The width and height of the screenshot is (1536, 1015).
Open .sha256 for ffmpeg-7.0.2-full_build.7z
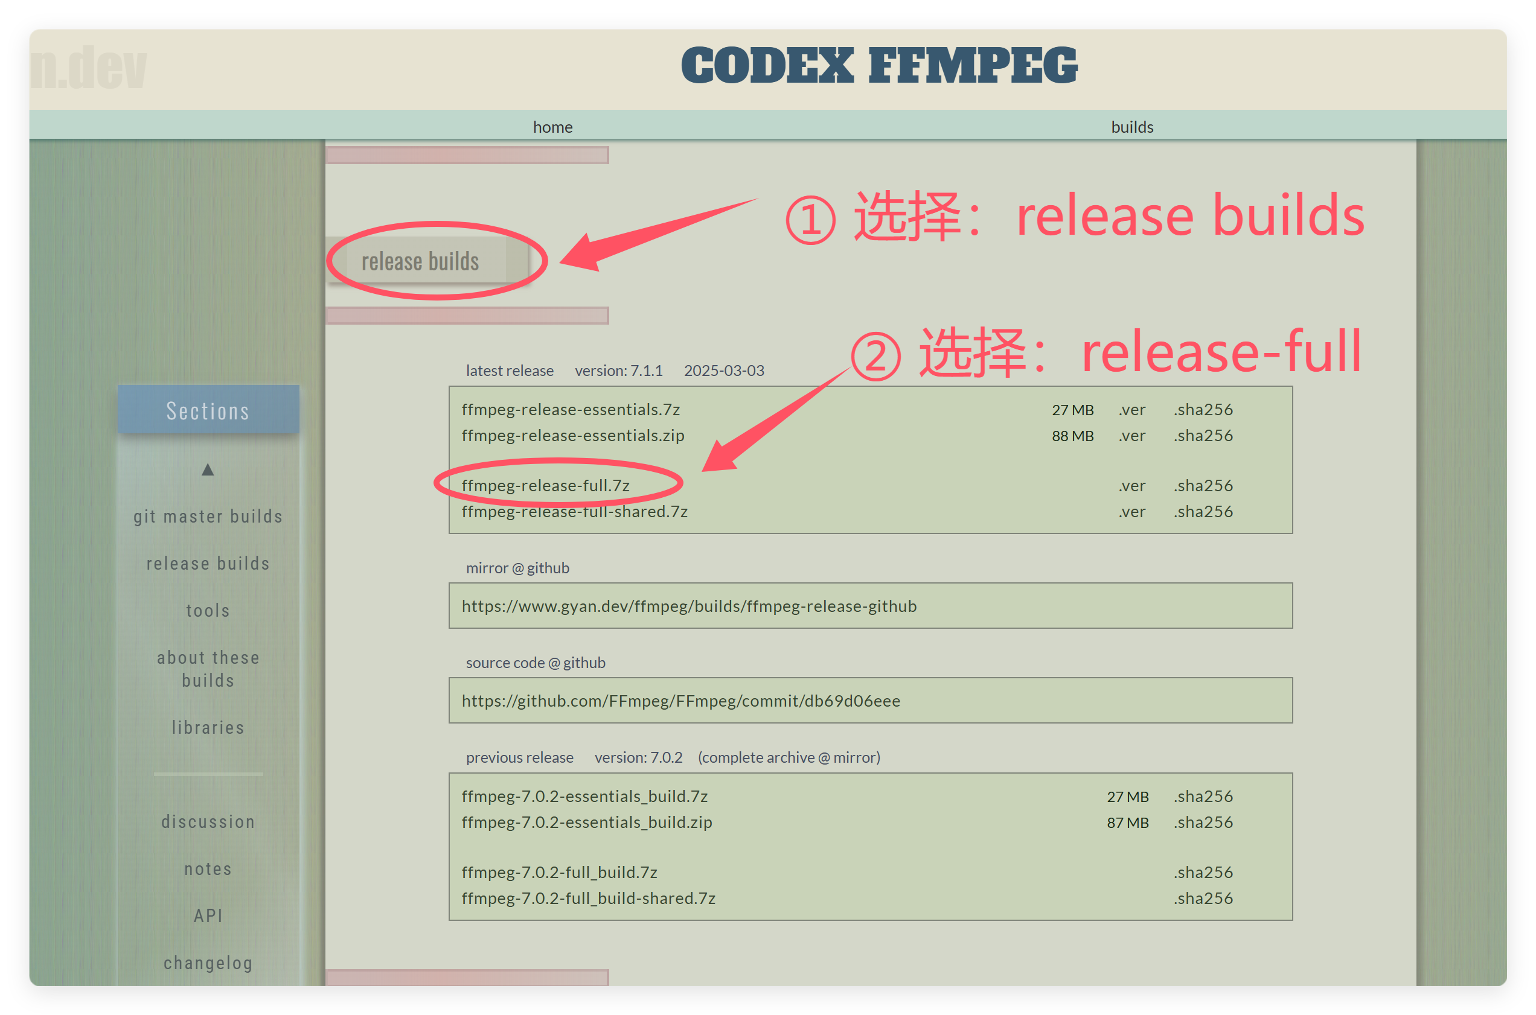coord(1203,872)
